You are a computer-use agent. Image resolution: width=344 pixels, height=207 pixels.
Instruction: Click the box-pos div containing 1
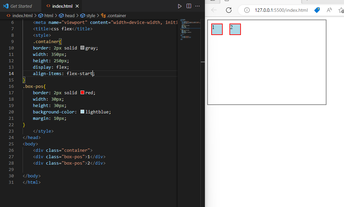[69, 157]
